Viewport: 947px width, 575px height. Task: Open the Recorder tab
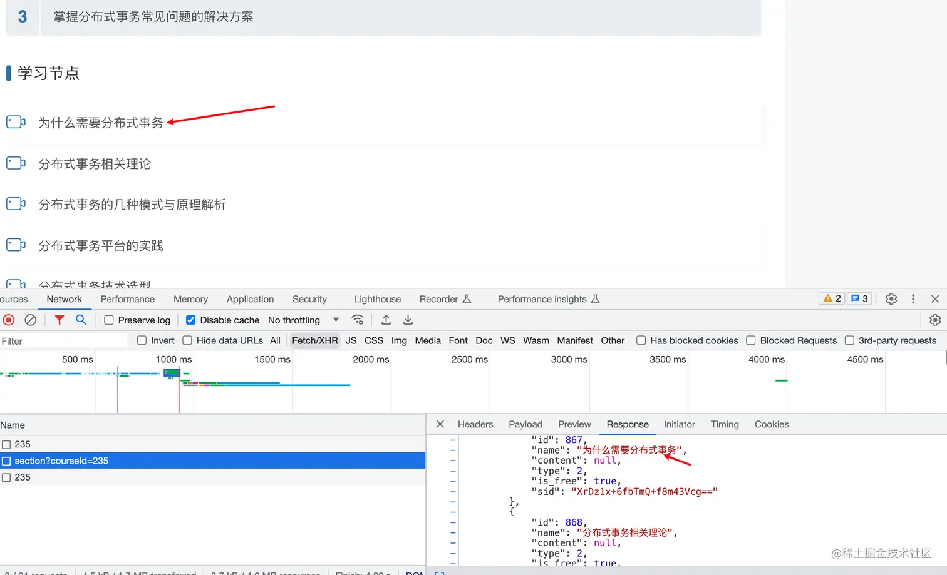click(445, 299)
